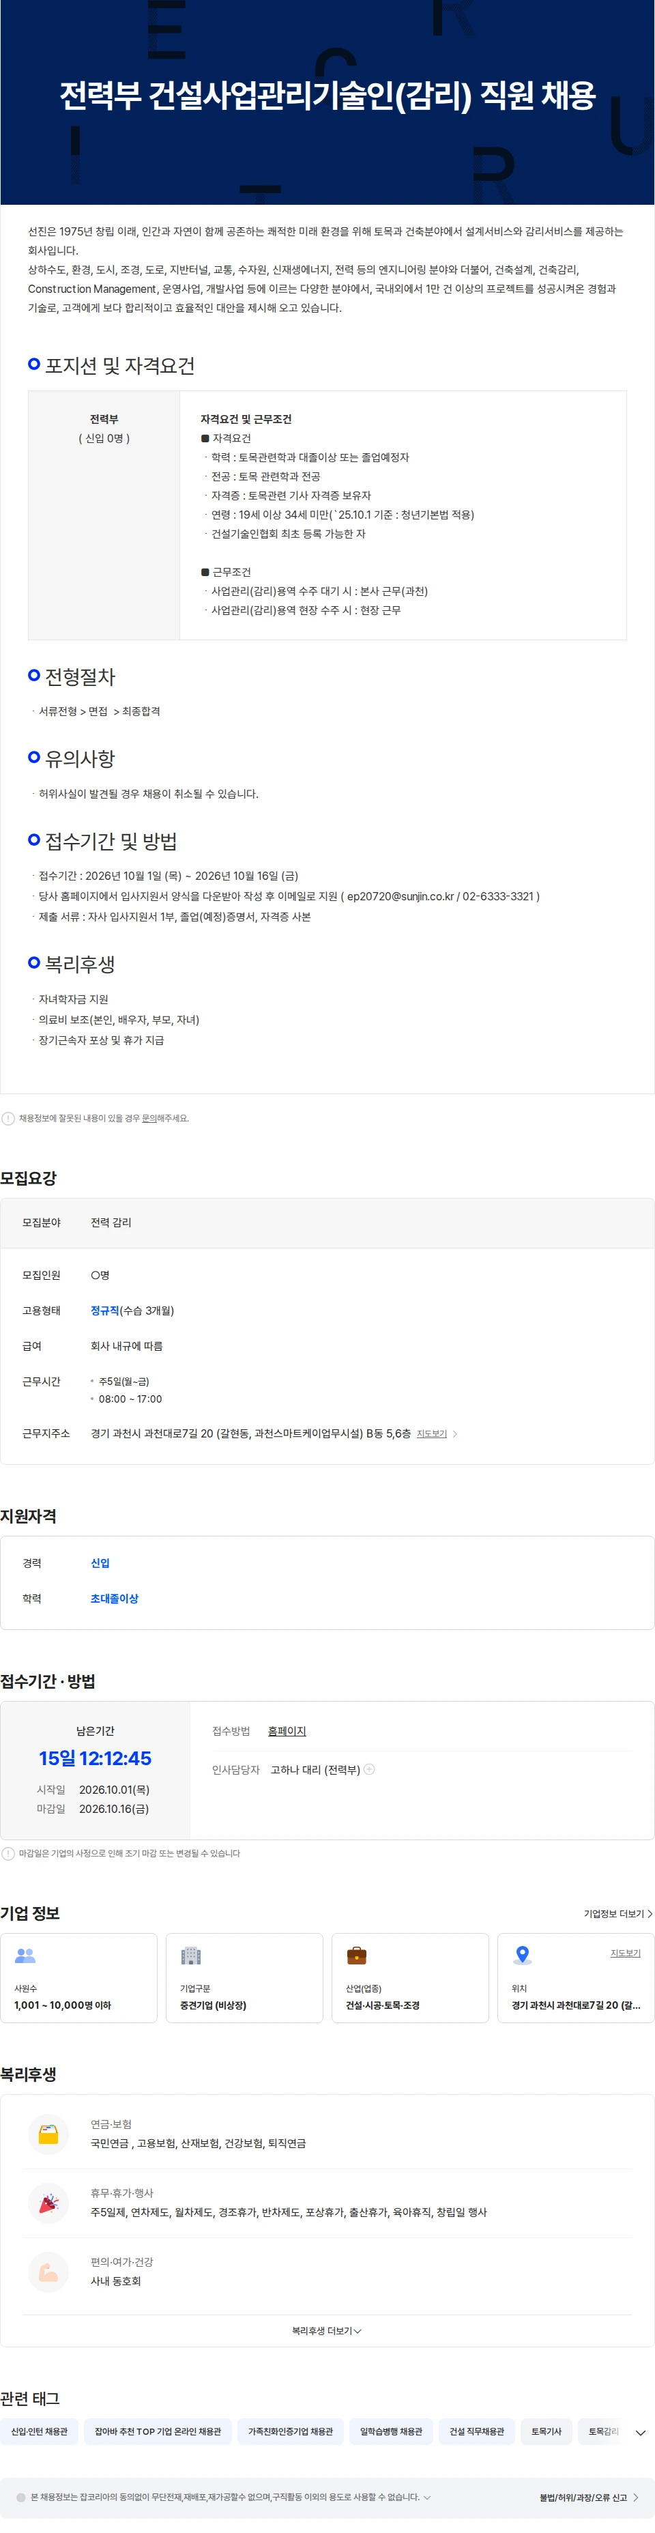Open the 문의 link
The image size is (655, 2533).
(149, 1118)
